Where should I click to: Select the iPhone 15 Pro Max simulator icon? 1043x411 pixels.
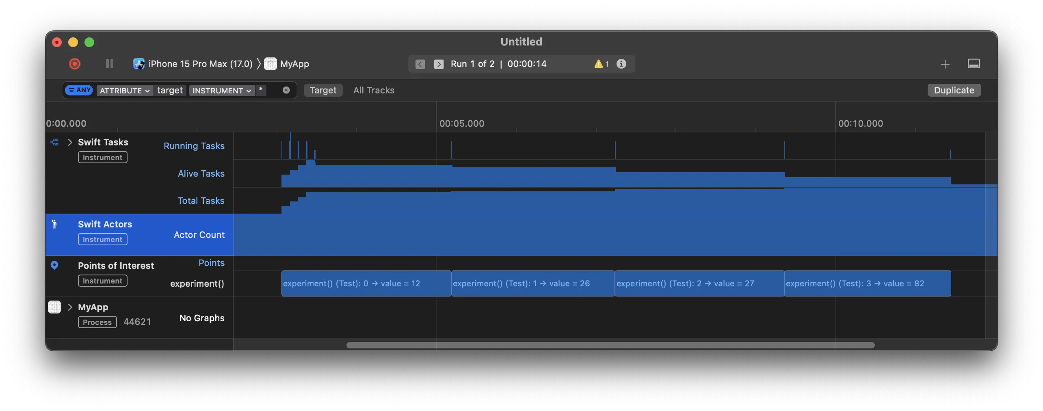point(139,64)
